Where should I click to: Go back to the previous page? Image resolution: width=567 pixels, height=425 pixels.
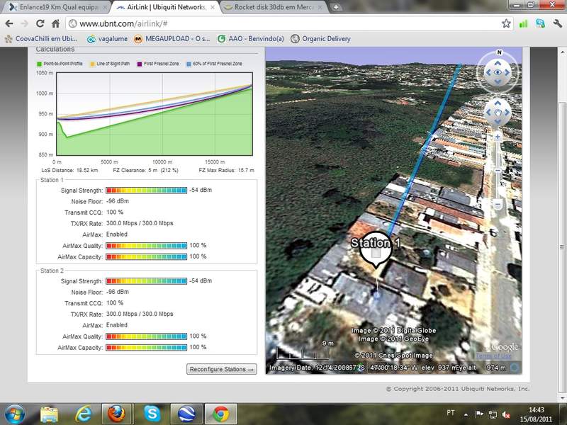point(9,24)
